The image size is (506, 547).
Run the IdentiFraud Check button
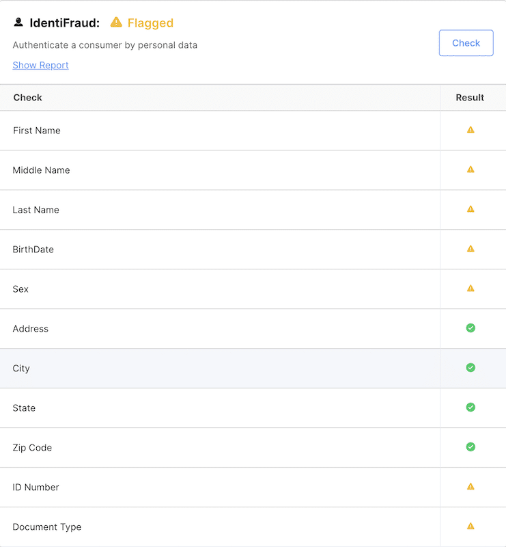tap(466, 43)
